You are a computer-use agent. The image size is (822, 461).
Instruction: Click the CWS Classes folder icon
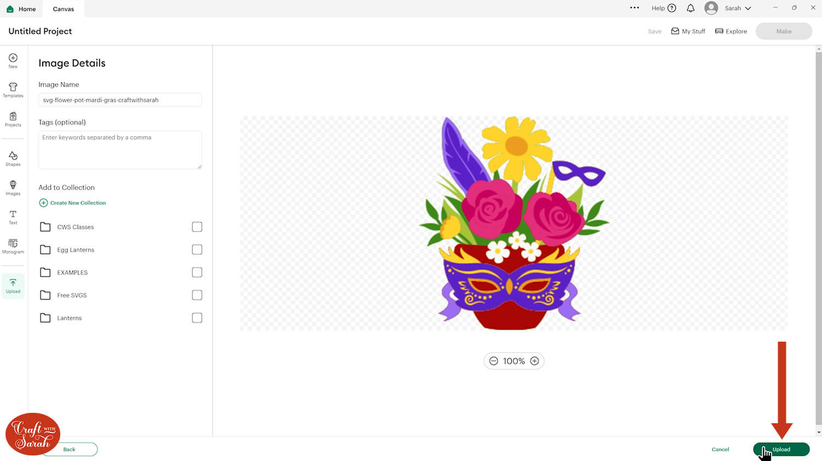coord(45,227)
